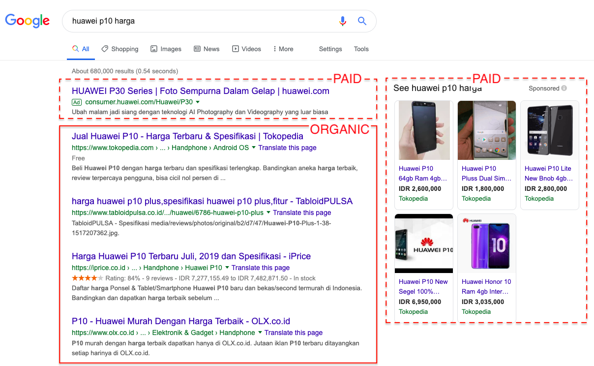
Task: Open the Tools option
Action: (x=361, y=49)
